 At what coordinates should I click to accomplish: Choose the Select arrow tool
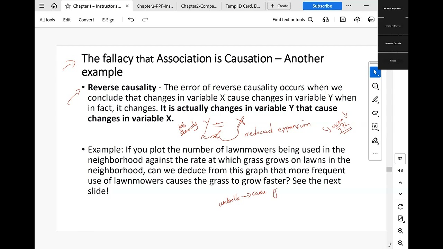tap(375, 72)
